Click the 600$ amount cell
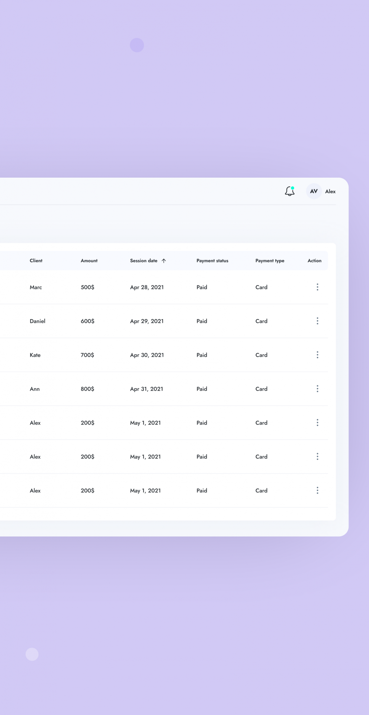Screen dimensions: 369x715 point(87,321)
